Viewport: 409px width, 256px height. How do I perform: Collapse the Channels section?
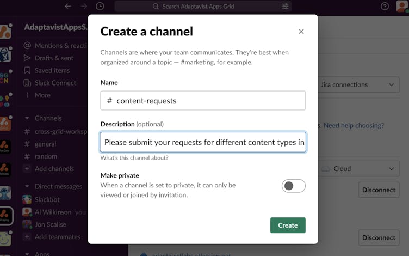(27, 118)
